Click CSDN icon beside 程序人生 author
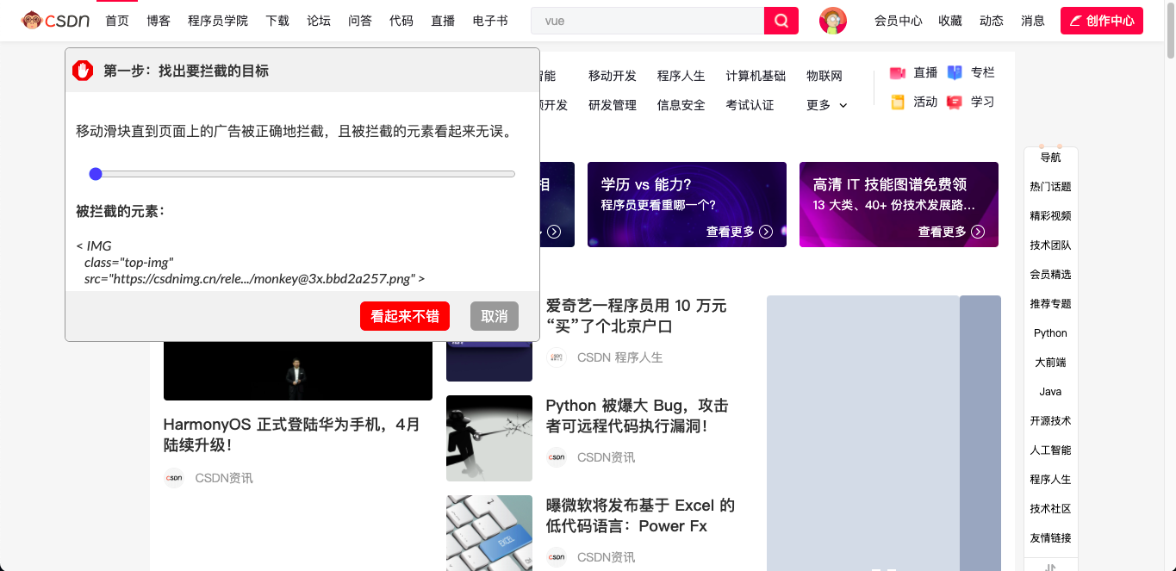1176x571 pixels. pos(557,357)
